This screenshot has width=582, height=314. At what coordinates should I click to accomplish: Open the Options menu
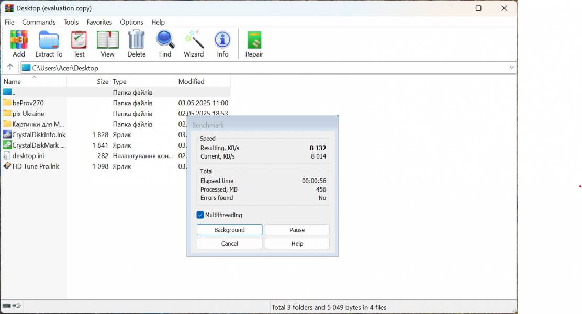point(131,22)
